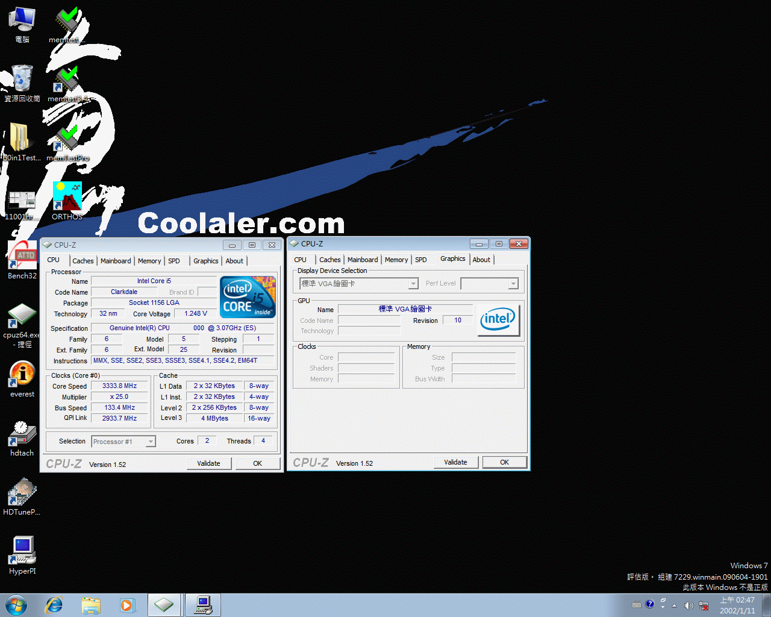
Task: Launch the everest desktop shortcut
Action: [x=22, y=379]
